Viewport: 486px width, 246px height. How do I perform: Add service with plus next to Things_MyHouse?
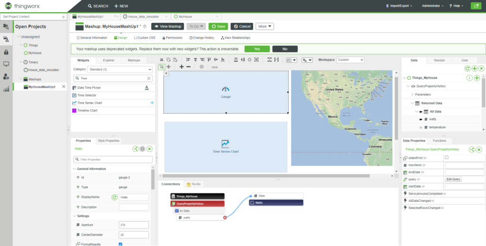(477, 78)
